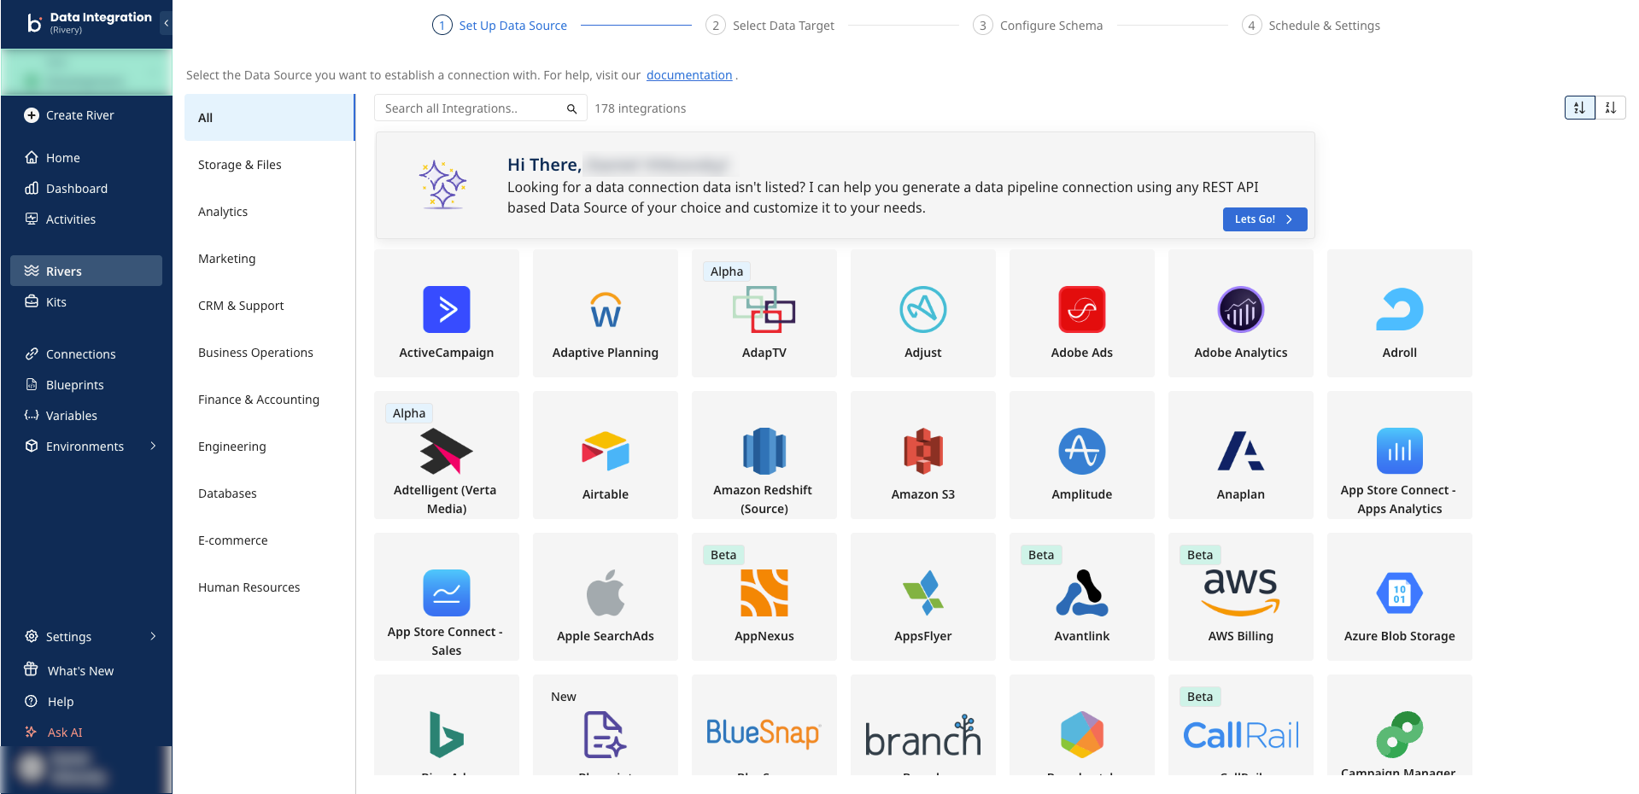Sort integrations in ascending order
1639x794 pixels.
[x=1579, y=108]
